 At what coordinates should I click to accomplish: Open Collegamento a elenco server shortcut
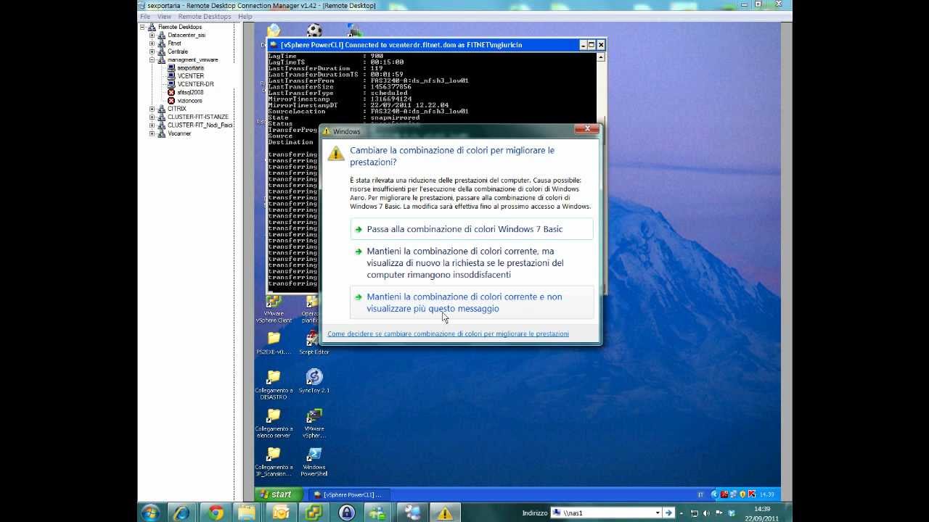[x=274, y=423]
